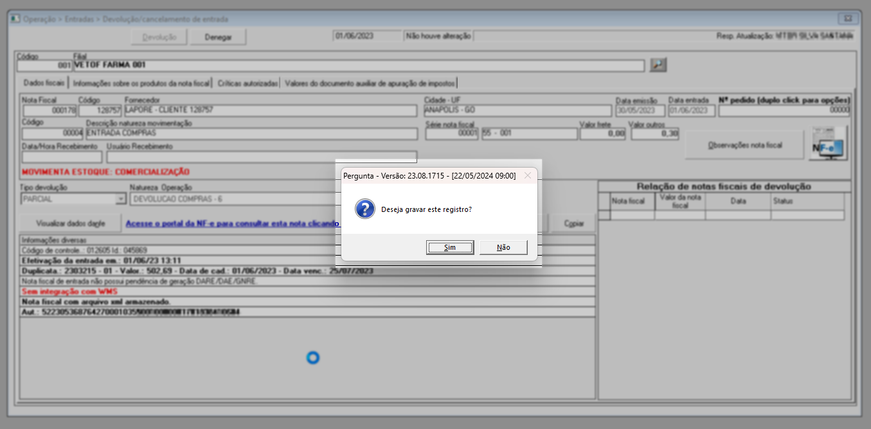Open Informações sobre os produtos da nota fiscal tab
871x429 pixels.
point(141,83)
